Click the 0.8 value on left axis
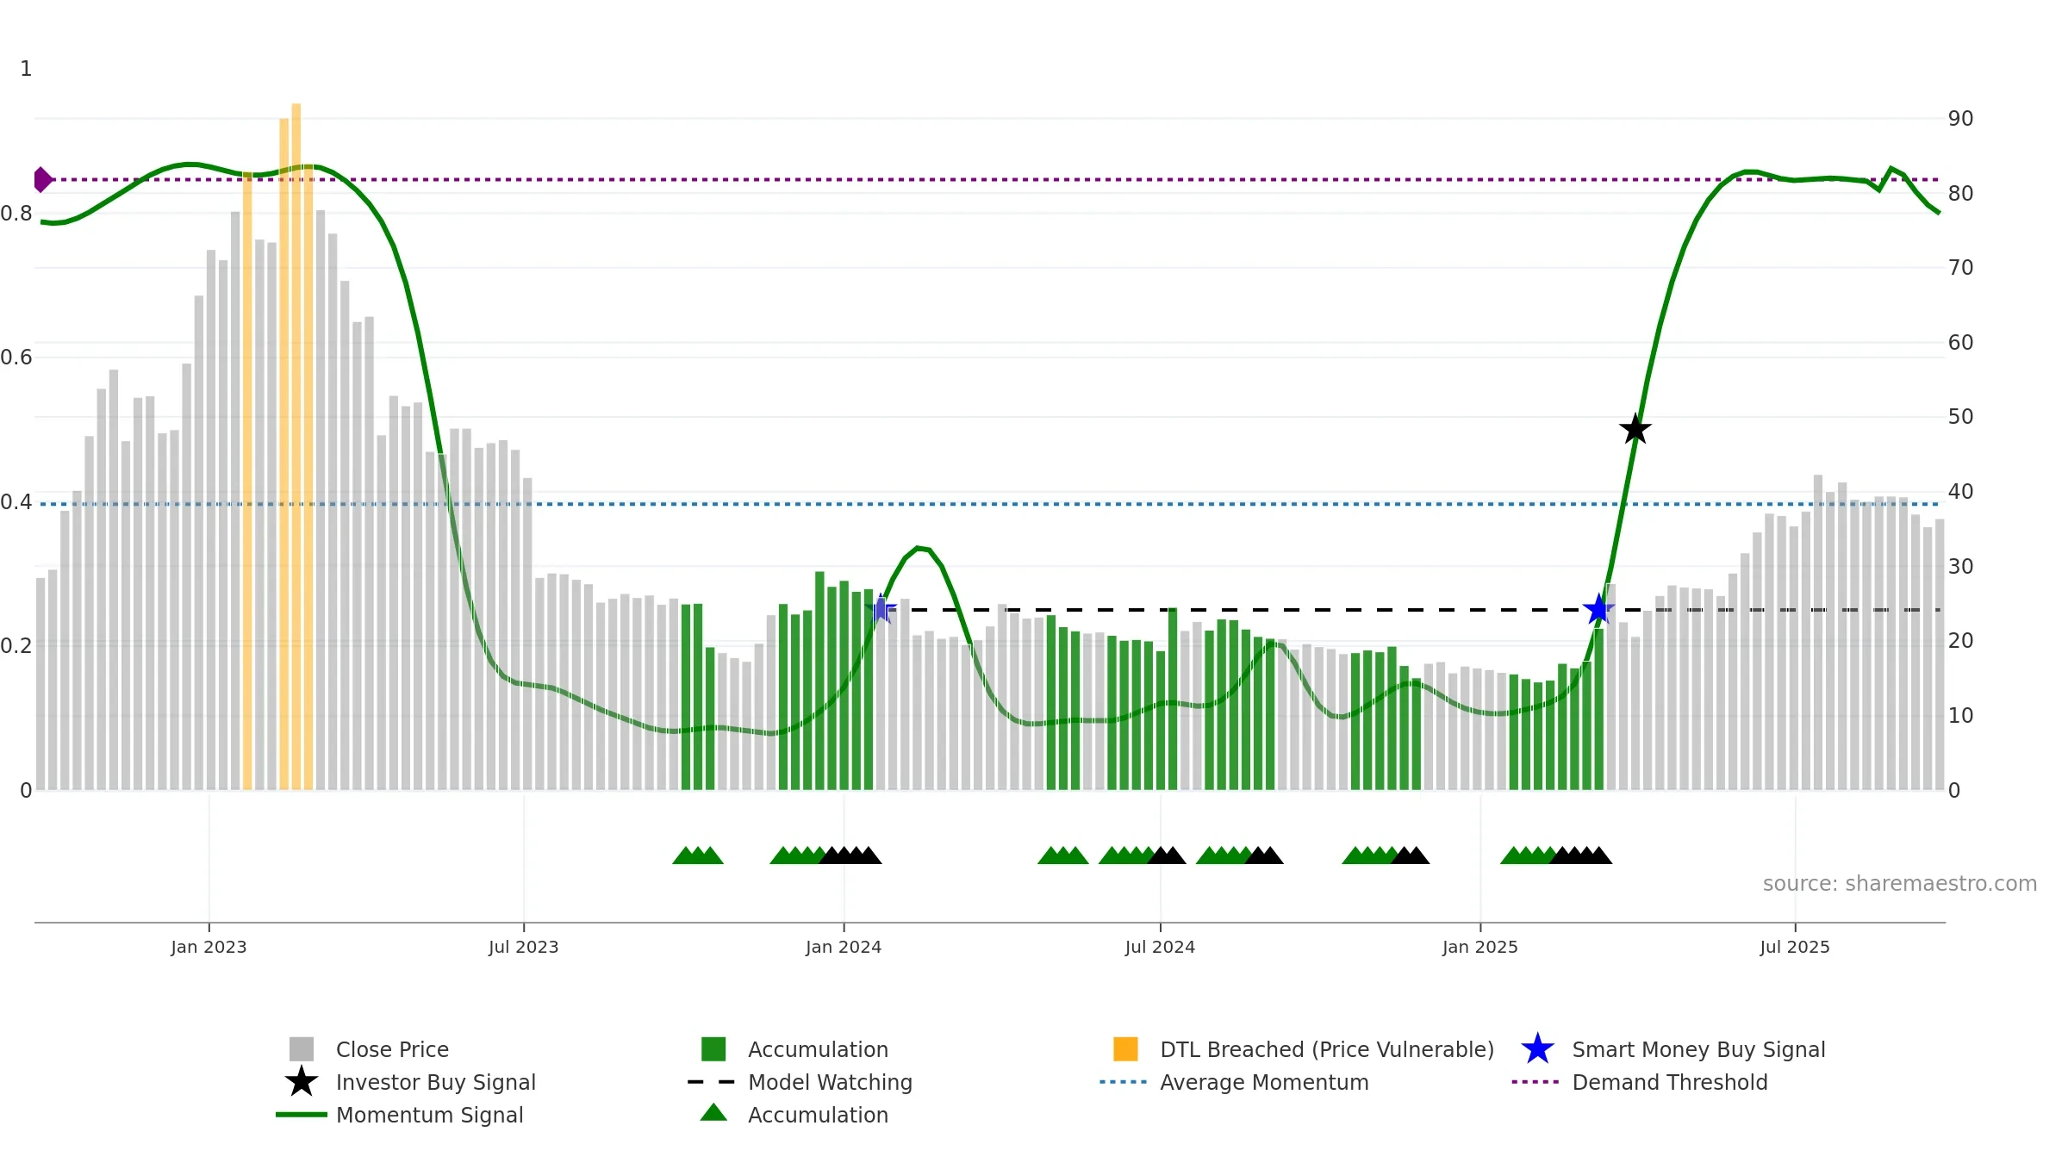 (16, 214)
